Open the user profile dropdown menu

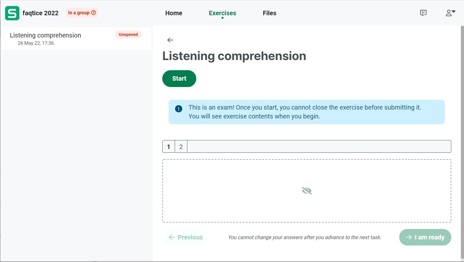pyautogui.click(x=450, y=13)
